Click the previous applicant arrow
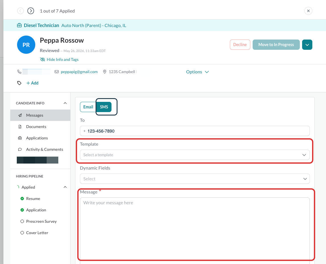This screenshot has height=264, width=326. tap(20, 11)
